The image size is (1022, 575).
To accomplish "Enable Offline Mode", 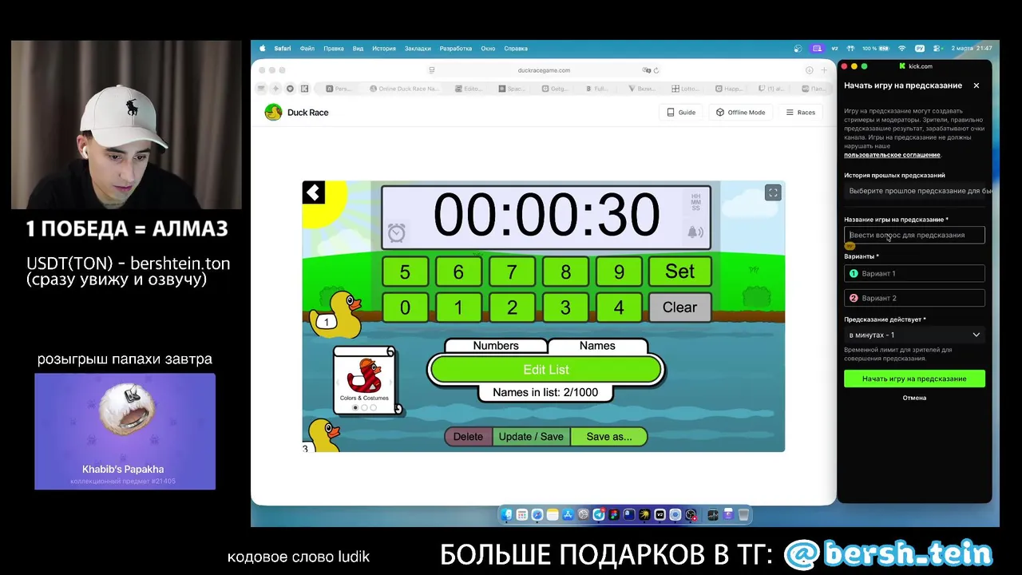I will pos(740,113).
